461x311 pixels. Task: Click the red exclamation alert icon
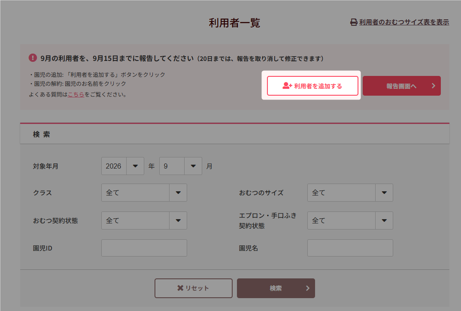tap(33, 58)
